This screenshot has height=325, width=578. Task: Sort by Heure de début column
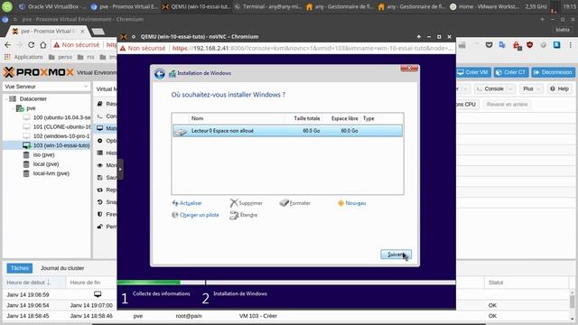[x=28, y=283]
